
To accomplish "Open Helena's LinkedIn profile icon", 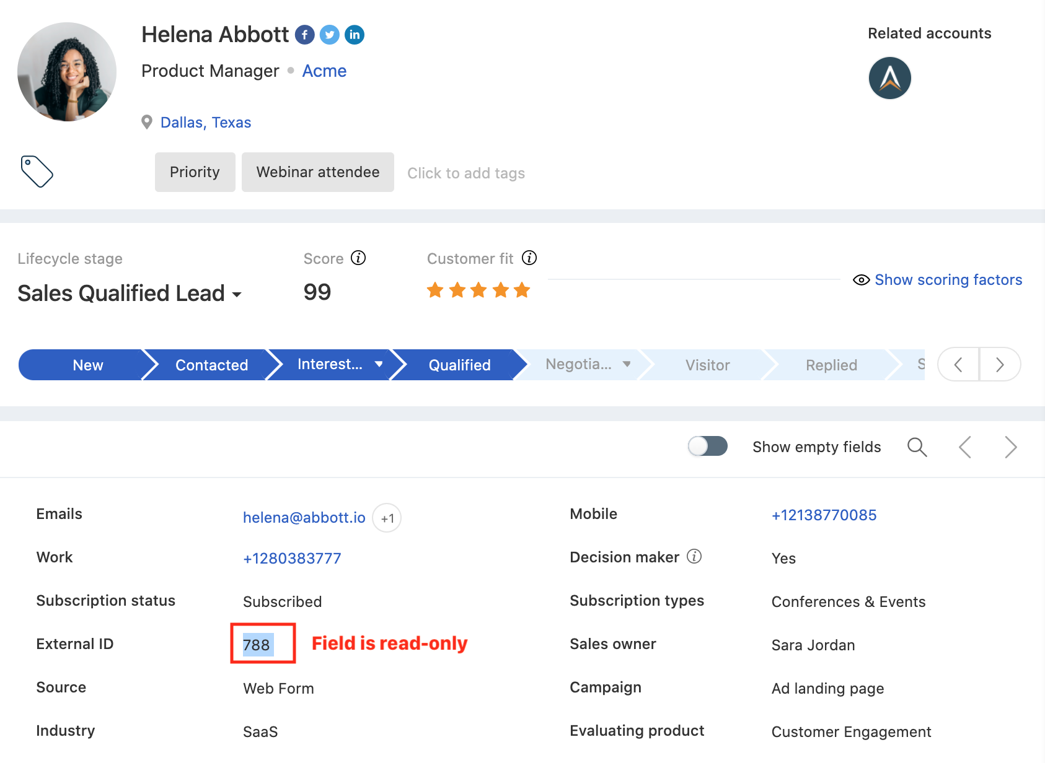I will 355,35.
